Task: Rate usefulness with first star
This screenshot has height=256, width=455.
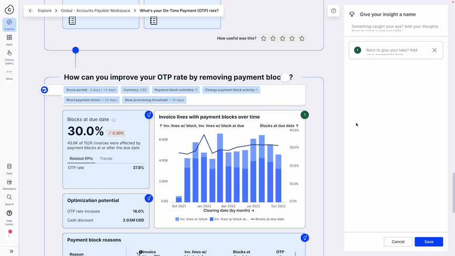Action: 264,38
